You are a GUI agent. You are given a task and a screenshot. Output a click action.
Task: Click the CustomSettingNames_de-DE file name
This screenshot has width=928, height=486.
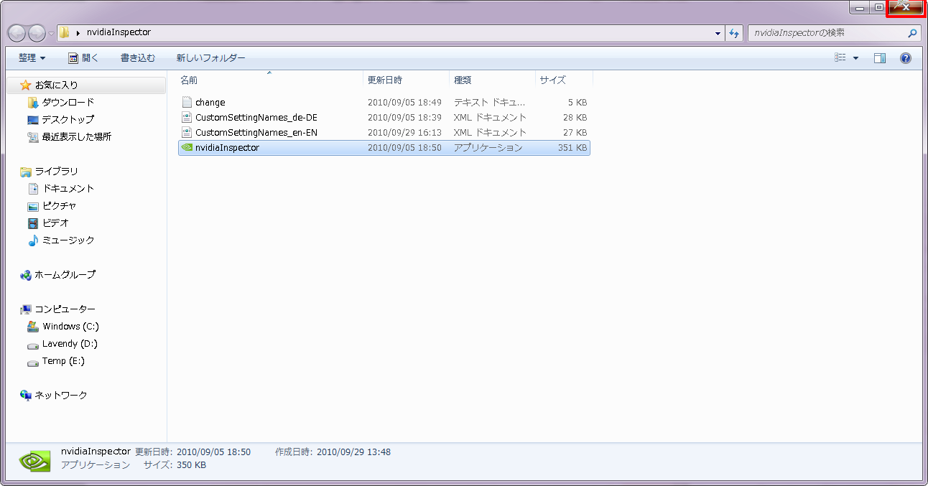256,117
